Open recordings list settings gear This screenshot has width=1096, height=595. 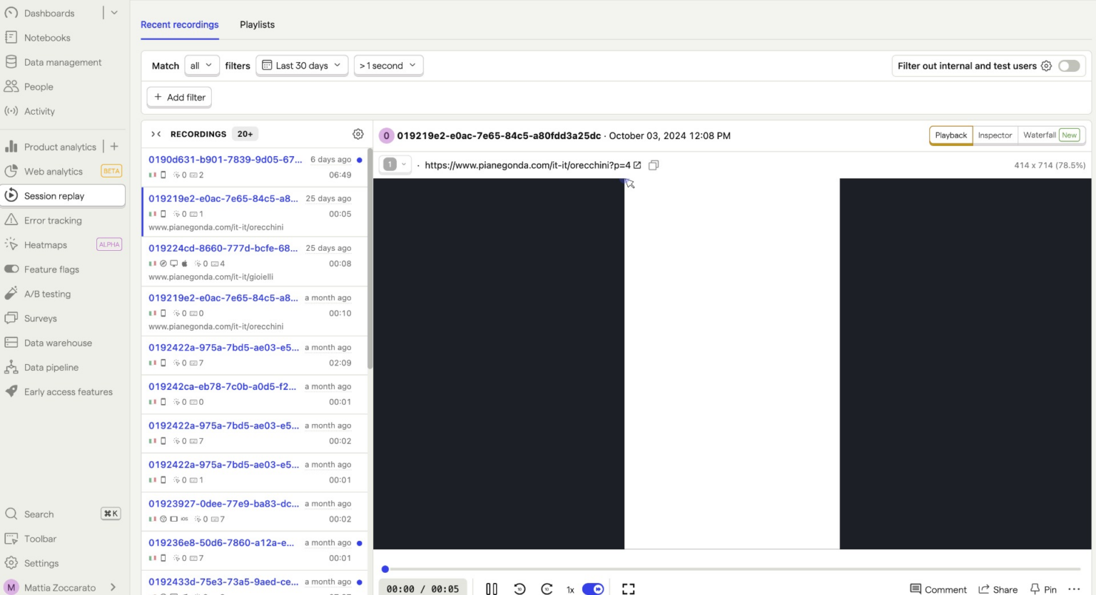coord(358,134)
